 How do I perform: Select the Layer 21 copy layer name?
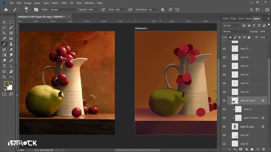(247, 127)
